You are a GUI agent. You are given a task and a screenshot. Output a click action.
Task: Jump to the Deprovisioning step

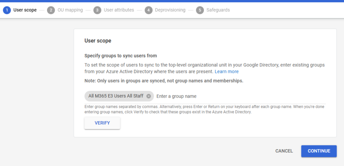point(170,10)
